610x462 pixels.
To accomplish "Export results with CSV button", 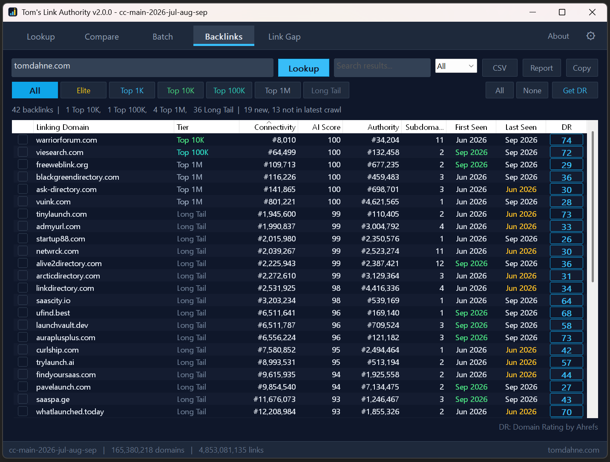I will click(500, 68).
